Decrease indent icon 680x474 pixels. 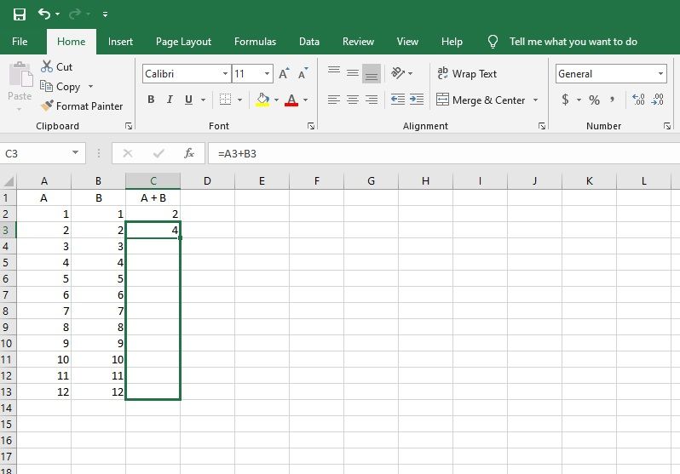(x=398, y=100)
